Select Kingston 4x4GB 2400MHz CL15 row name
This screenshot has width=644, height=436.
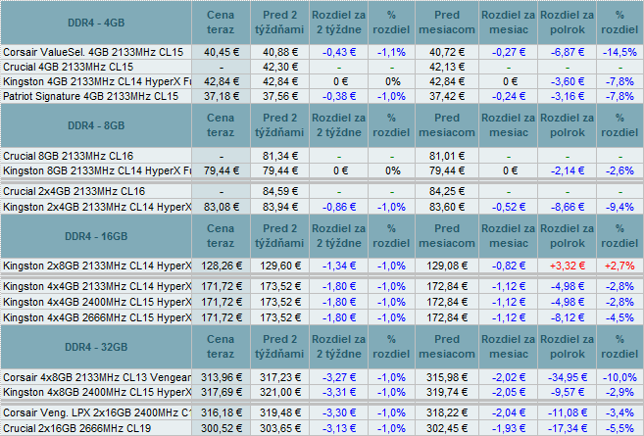(x=97, y=302)
